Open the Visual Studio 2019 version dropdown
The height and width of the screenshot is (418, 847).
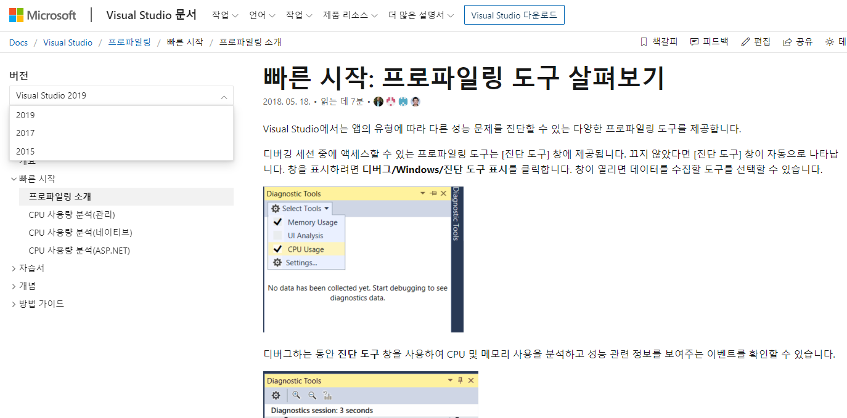pos(121,95)
